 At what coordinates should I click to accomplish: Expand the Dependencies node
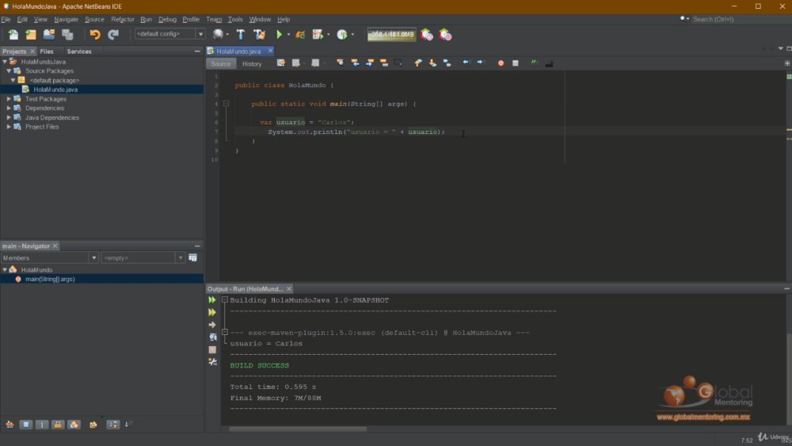[9, 108]
